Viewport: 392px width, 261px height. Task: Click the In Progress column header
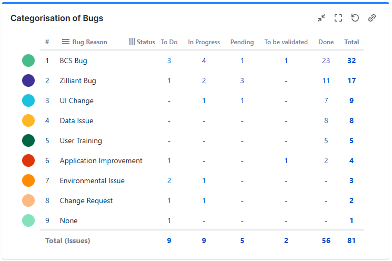tap(204, 42)
